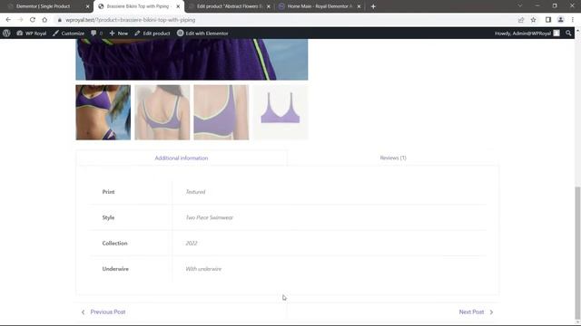The height and width of the screenshot is (326, 581).
Task: Click the browser forward arrow
Action: tap(20, 20)
